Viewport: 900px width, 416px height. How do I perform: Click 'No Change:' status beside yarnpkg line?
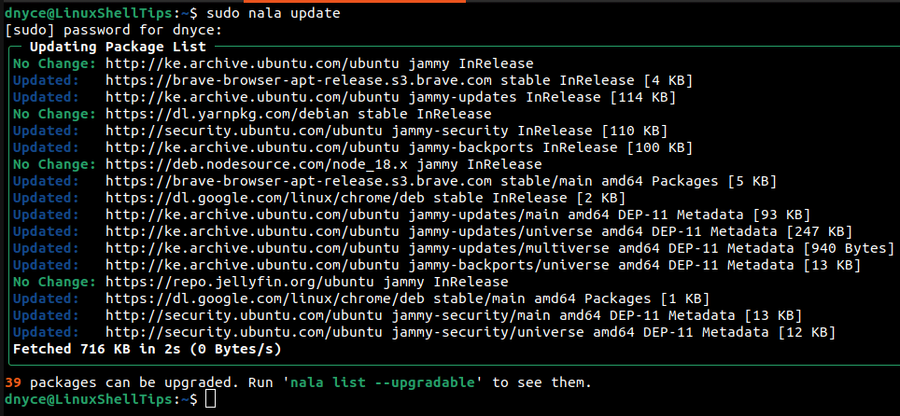click(54, 114)
